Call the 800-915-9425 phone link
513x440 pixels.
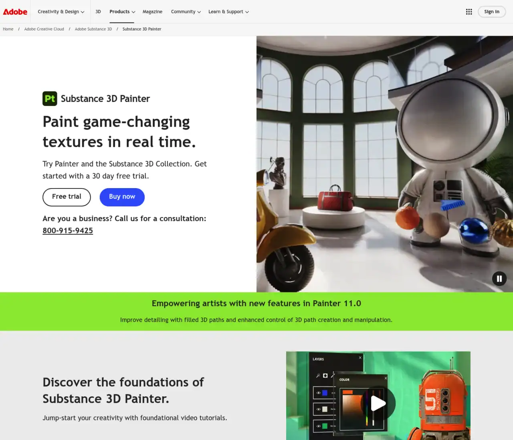(x=68, y=231)
